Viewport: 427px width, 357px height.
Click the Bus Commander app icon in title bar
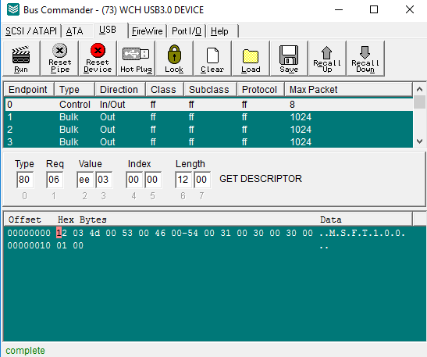13,9
